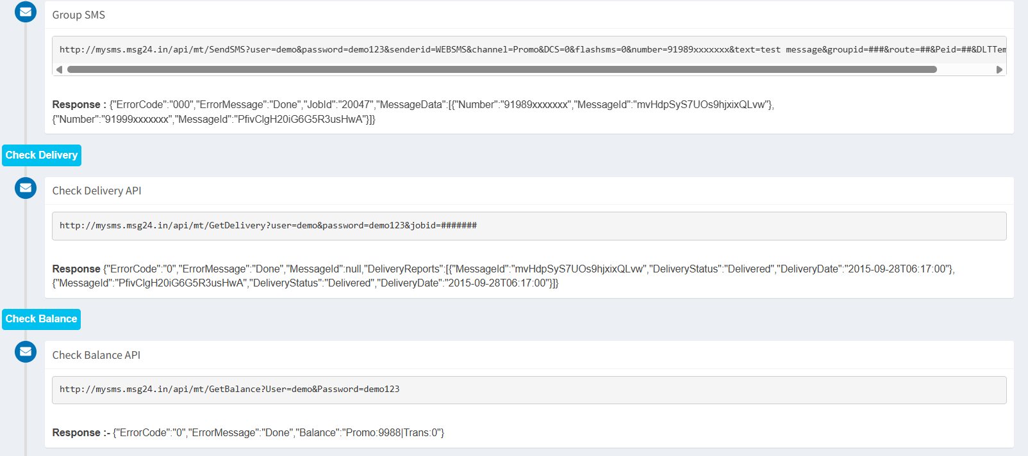Click the blue Check Delivery label
The width and height of the screenshot is (1028, 456).
point(42,155)
